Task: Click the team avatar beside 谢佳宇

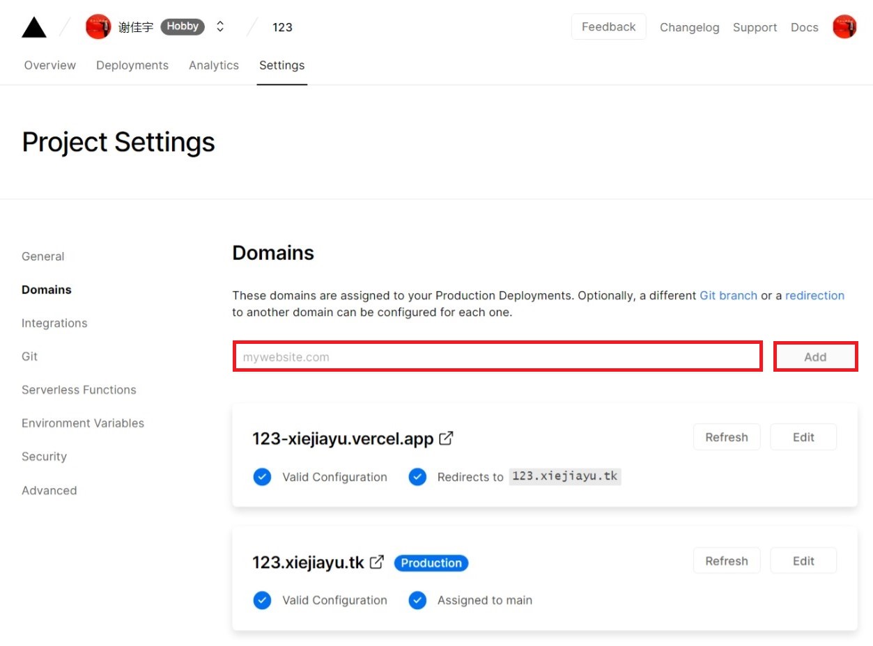Action: (x=98, y=26)
